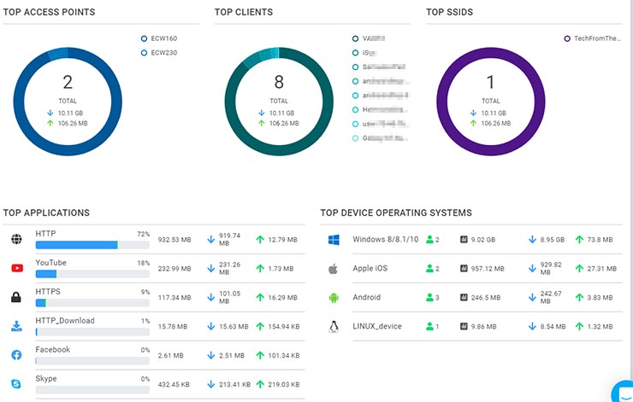Click the Facebook application icon
The image size is (633, 402).
coord(16,355)
